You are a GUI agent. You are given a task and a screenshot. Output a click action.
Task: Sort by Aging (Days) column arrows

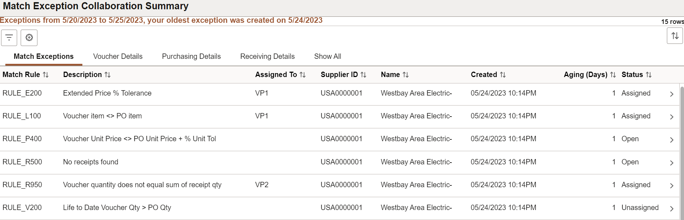click(613, 75)
